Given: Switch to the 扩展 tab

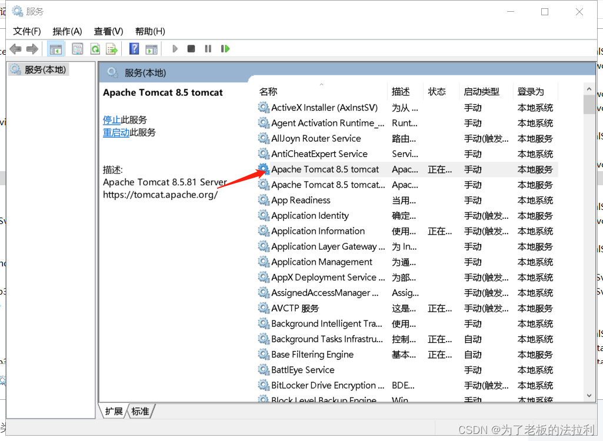Looking at the screenshot, I should point(114,412).
